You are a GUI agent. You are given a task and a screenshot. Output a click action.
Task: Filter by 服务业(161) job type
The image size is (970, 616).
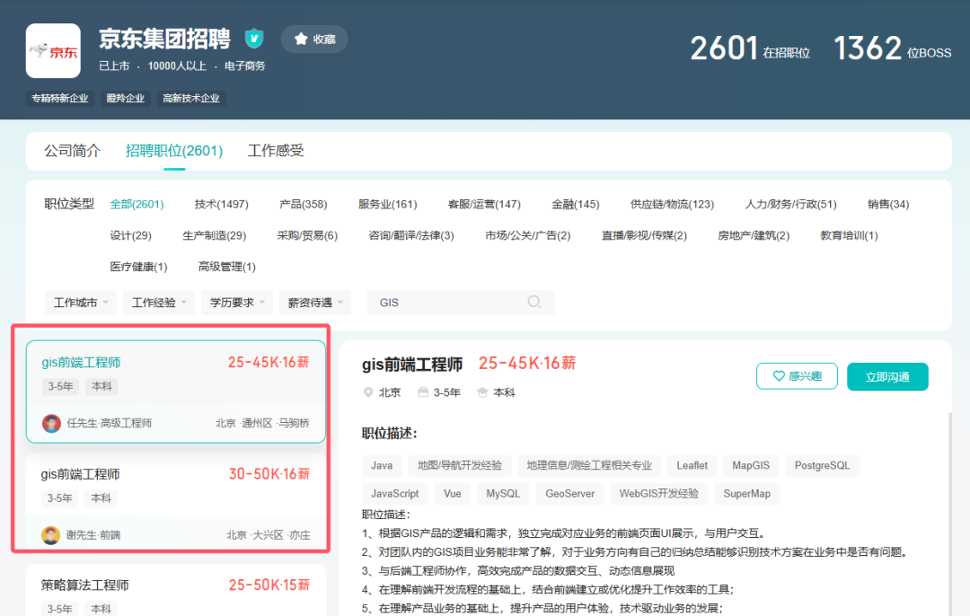click(388, 204)
